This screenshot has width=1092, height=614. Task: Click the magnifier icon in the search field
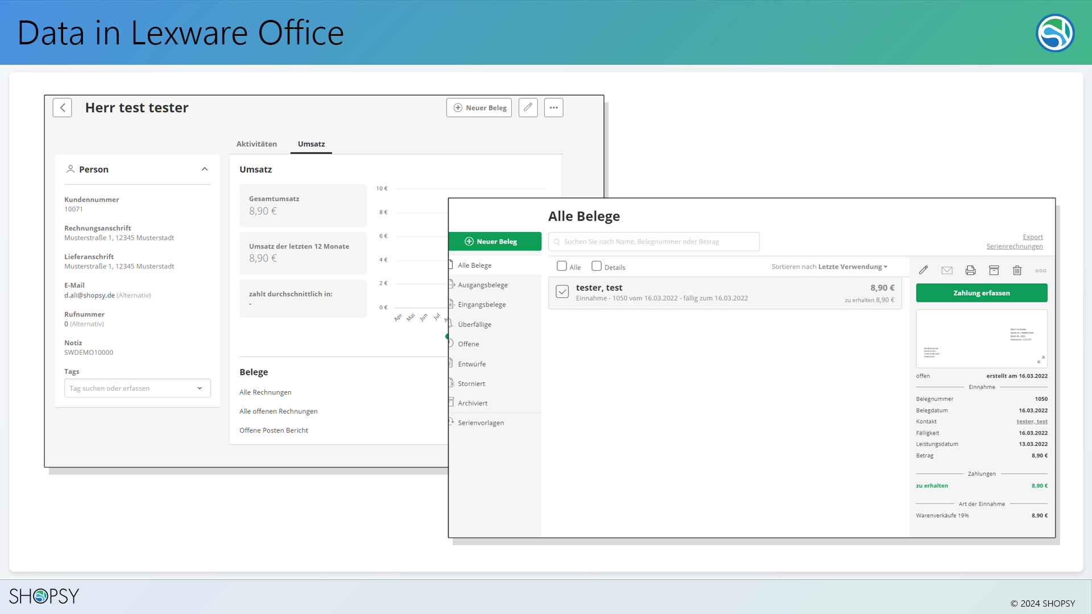(x=557, y=242)
